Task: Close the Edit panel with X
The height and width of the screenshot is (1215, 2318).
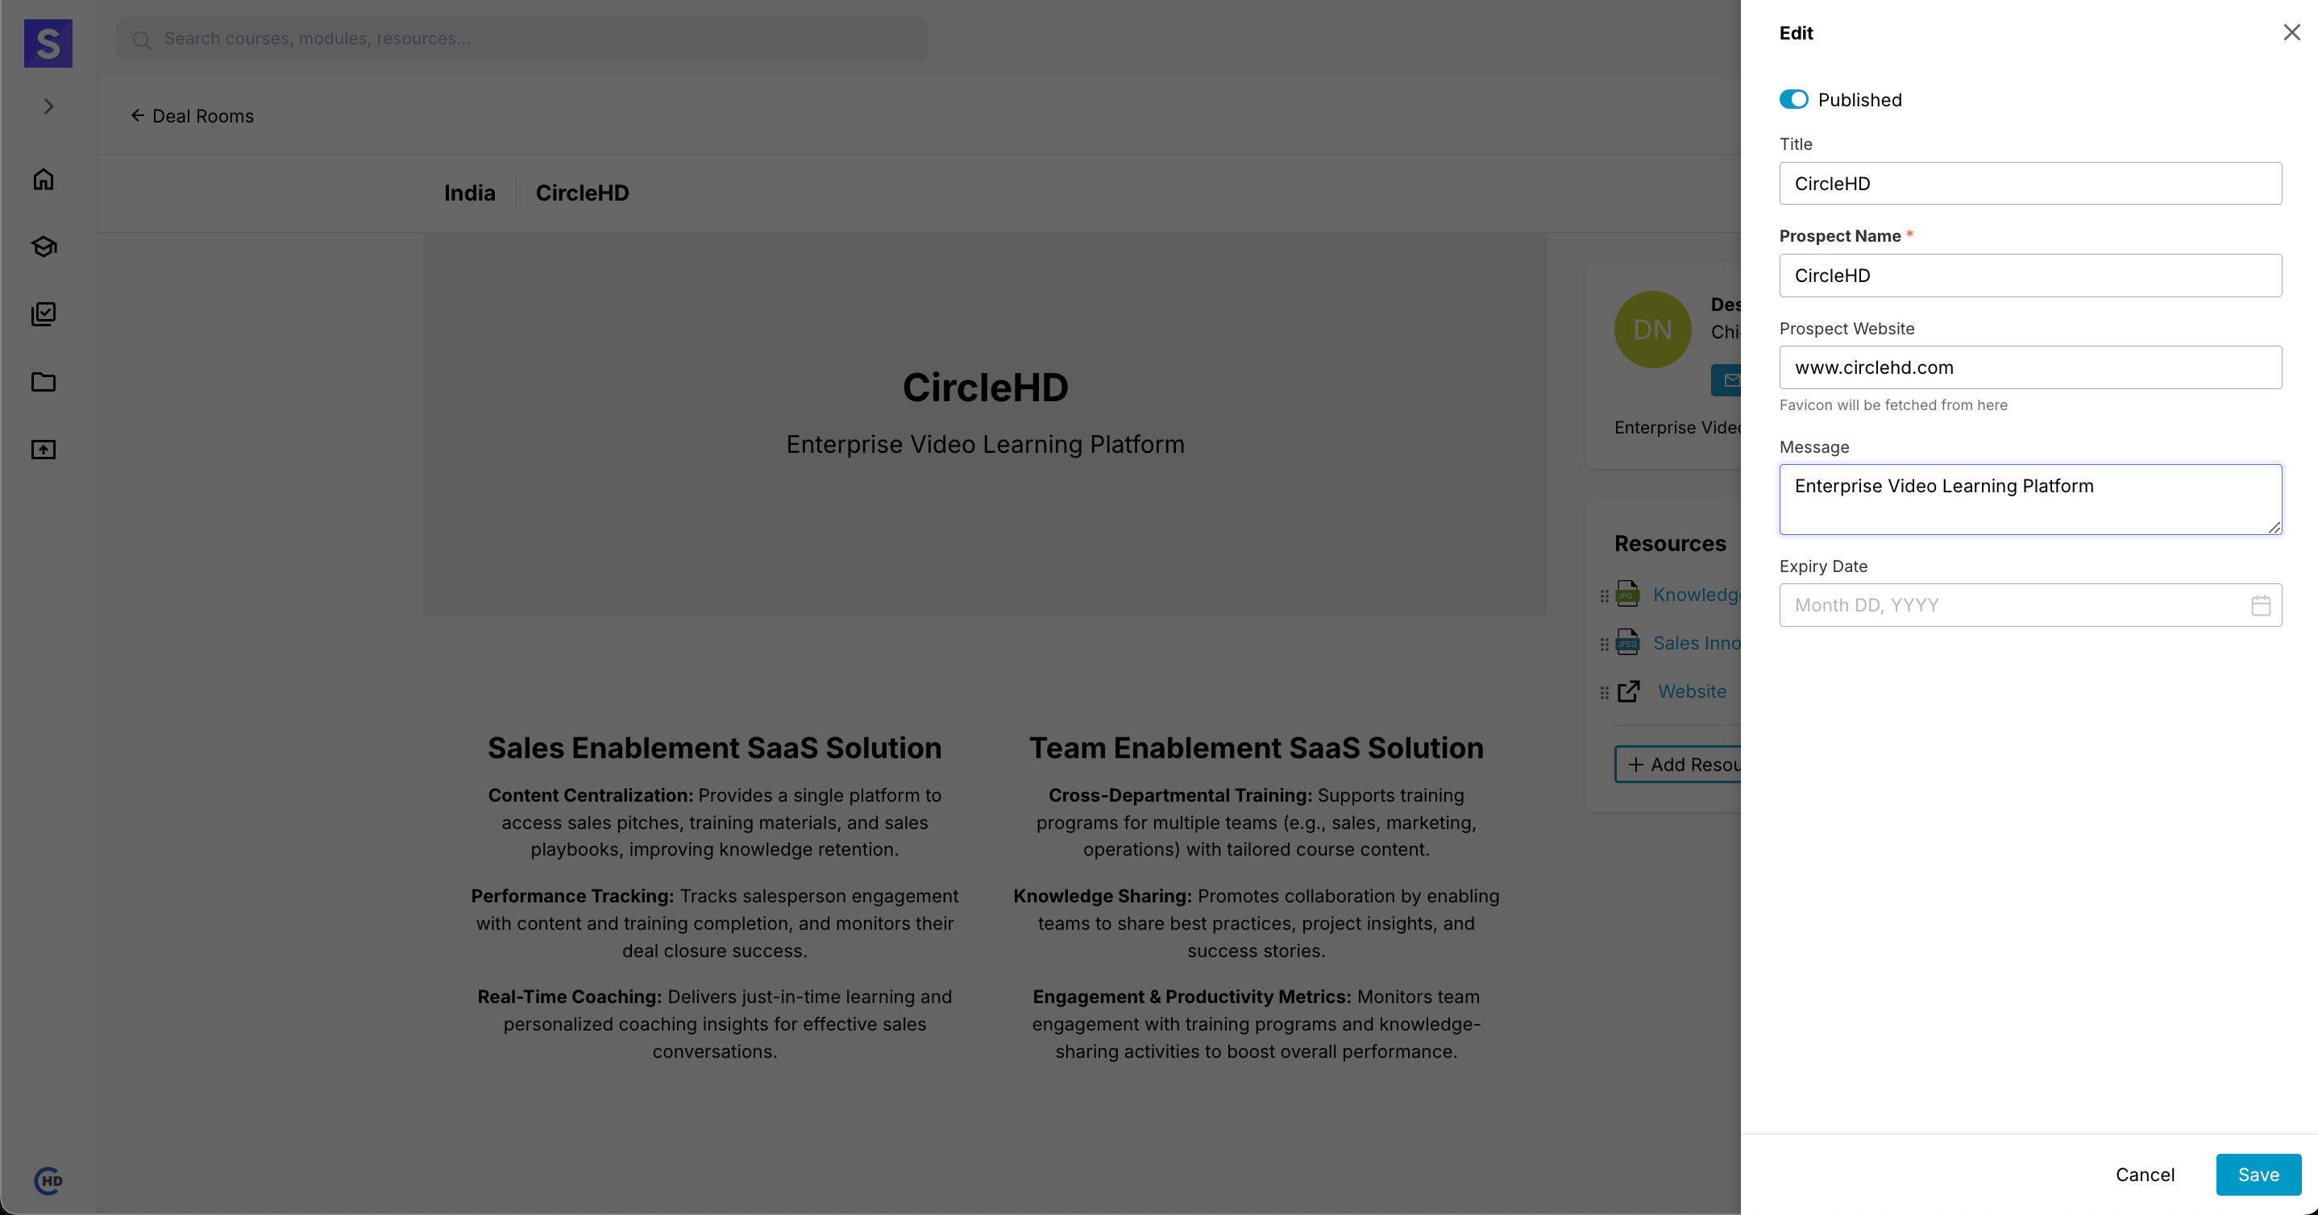Action: 2291,33
